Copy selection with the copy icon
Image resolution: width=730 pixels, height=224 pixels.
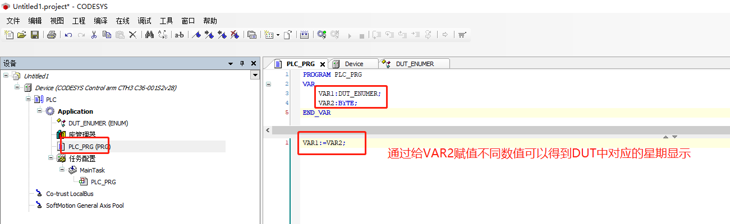point(107,35)
